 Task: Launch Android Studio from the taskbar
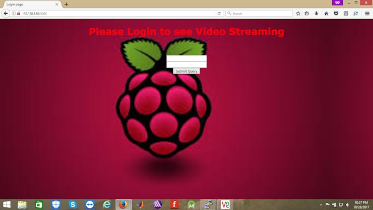pyautogui.click(x=191, y=204)
